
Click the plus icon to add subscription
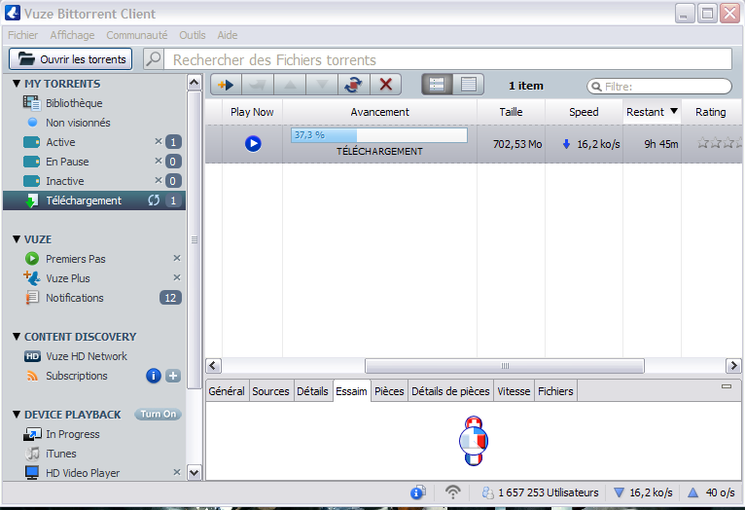pyautogui.click(x=173, y=376)
